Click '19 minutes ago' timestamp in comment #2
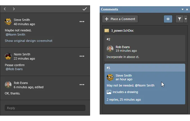 click(126, 51)
